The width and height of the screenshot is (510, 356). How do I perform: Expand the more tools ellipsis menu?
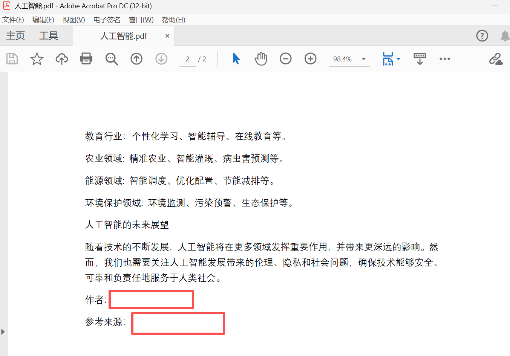445,59
